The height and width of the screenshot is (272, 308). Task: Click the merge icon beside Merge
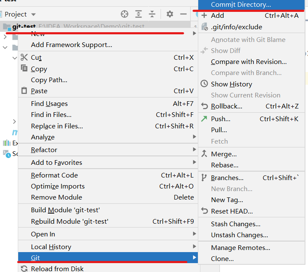[204, 153]
